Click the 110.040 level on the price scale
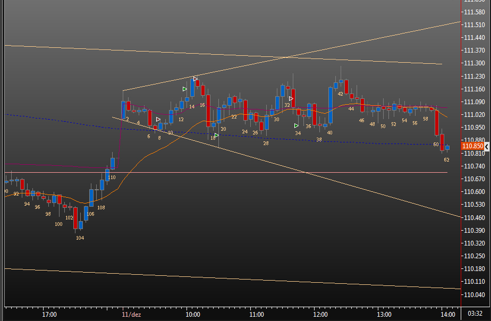The height and width of the screenshot is (321, 491). [474, 295]
